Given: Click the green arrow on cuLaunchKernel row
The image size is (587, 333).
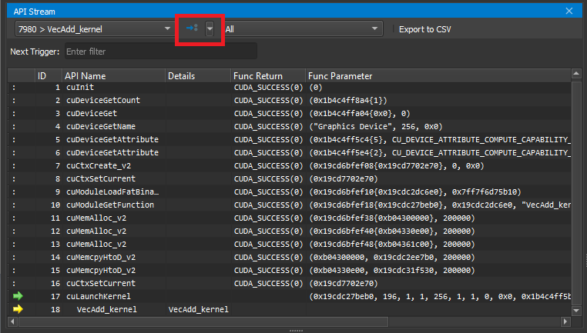Looking at the screenshot, I should 18,296.
